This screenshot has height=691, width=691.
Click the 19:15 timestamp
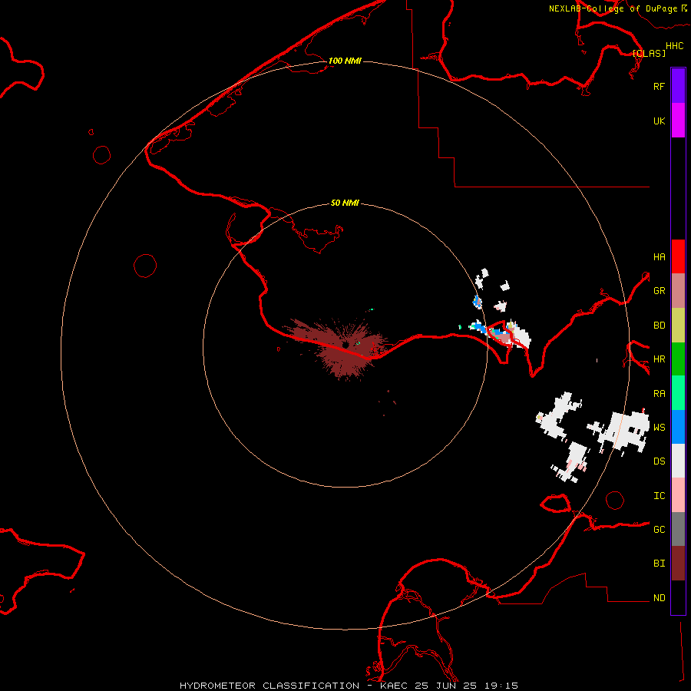pyautogui.click(x=503, y=686)
